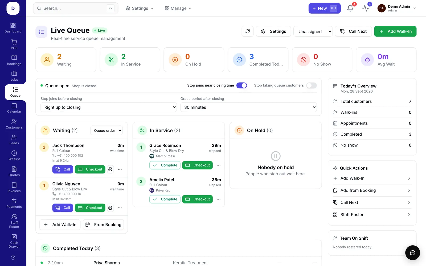Open POS in sidebar

(x=14, y=44)
